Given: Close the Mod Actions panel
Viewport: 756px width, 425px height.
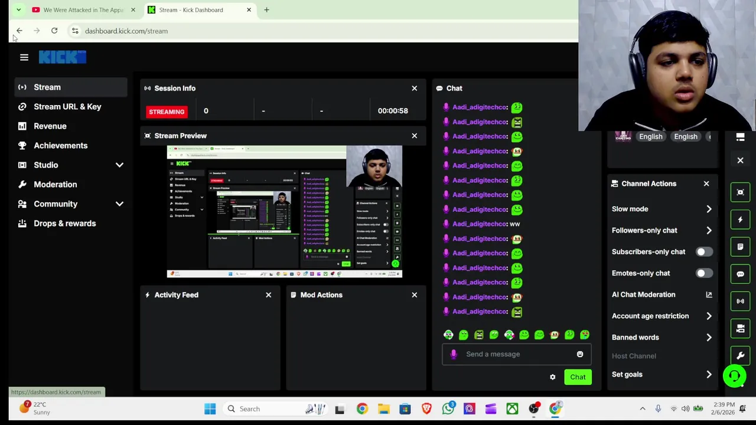Looking at the screenshot, I should [x=414, y=295].
